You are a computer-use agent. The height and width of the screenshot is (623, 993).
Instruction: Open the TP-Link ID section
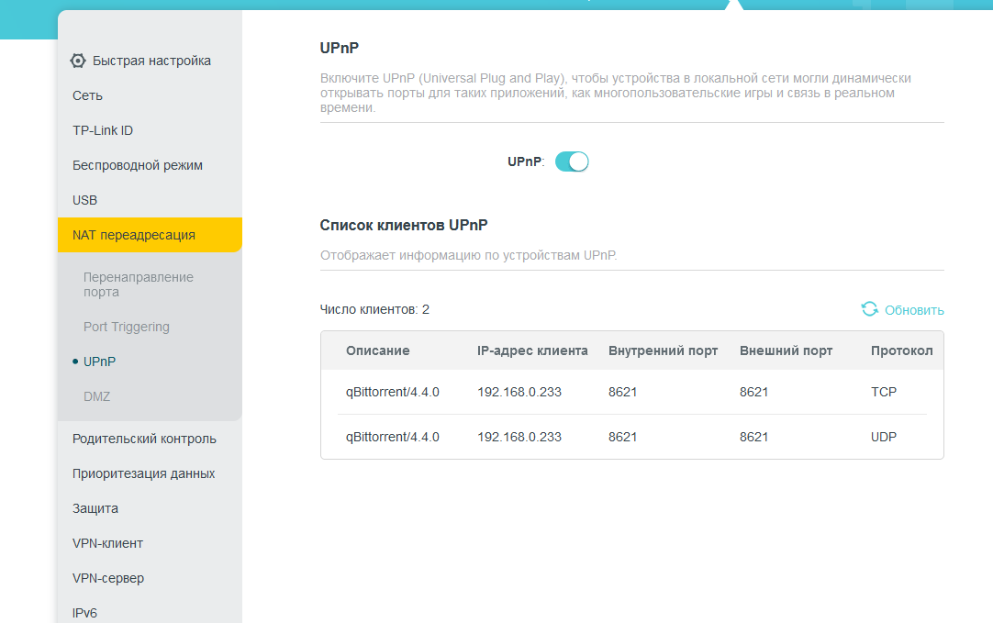coord(103,130)
